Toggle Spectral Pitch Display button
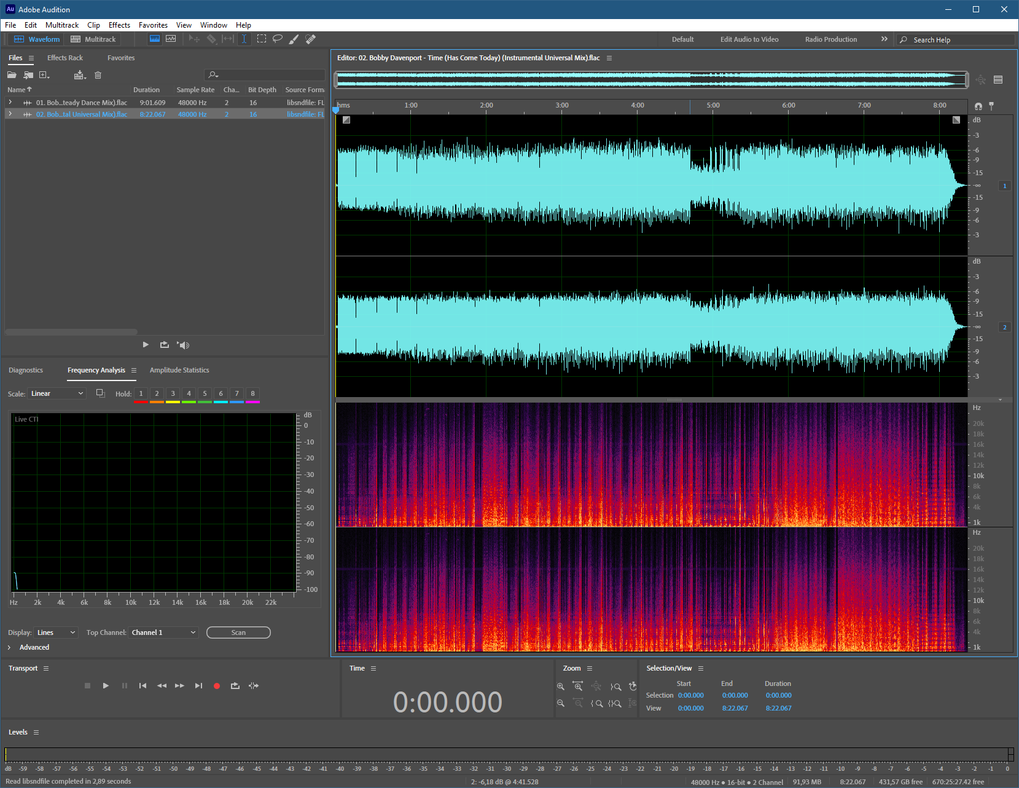Image resolution: width=1019 pixels, height=788 pixels. point(171,39)
